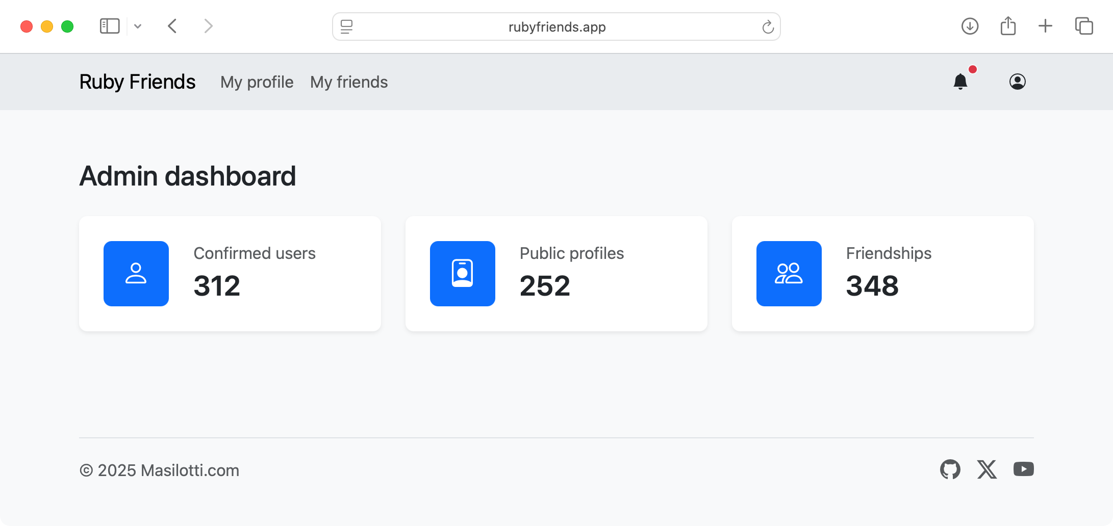Show Safari downloads
The width and height of the screenshot is (1113, 526).
[x=970, y=26]
